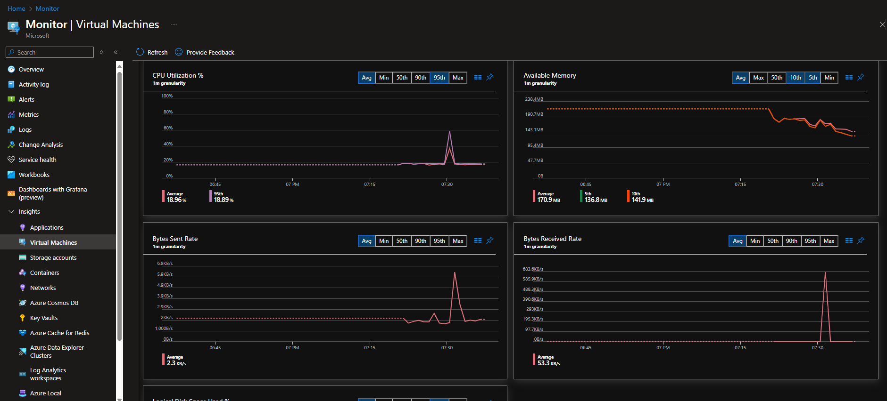Go to Monitor breadcrumb link
887x401 pixels.
point(48,8)
